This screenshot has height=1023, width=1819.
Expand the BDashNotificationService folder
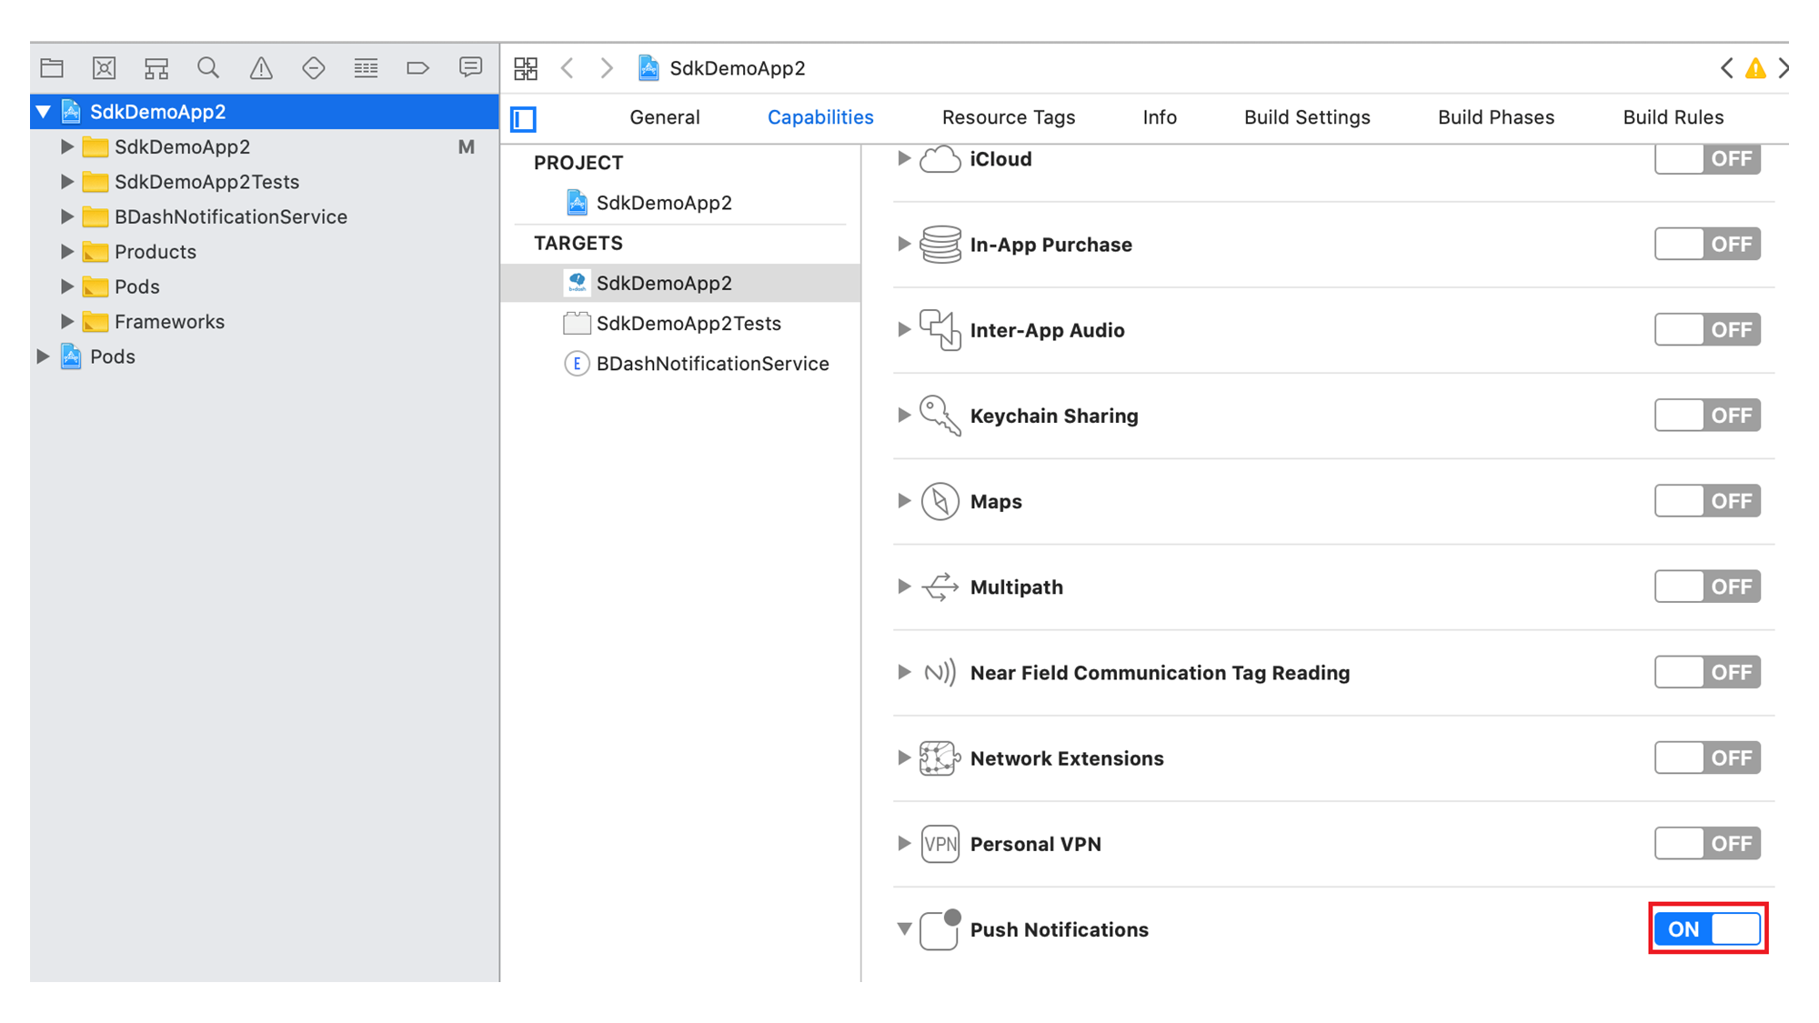pos(66,216)
